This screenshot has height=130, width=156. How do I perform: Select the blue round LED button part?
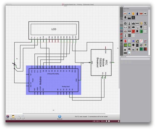[133, 41]
